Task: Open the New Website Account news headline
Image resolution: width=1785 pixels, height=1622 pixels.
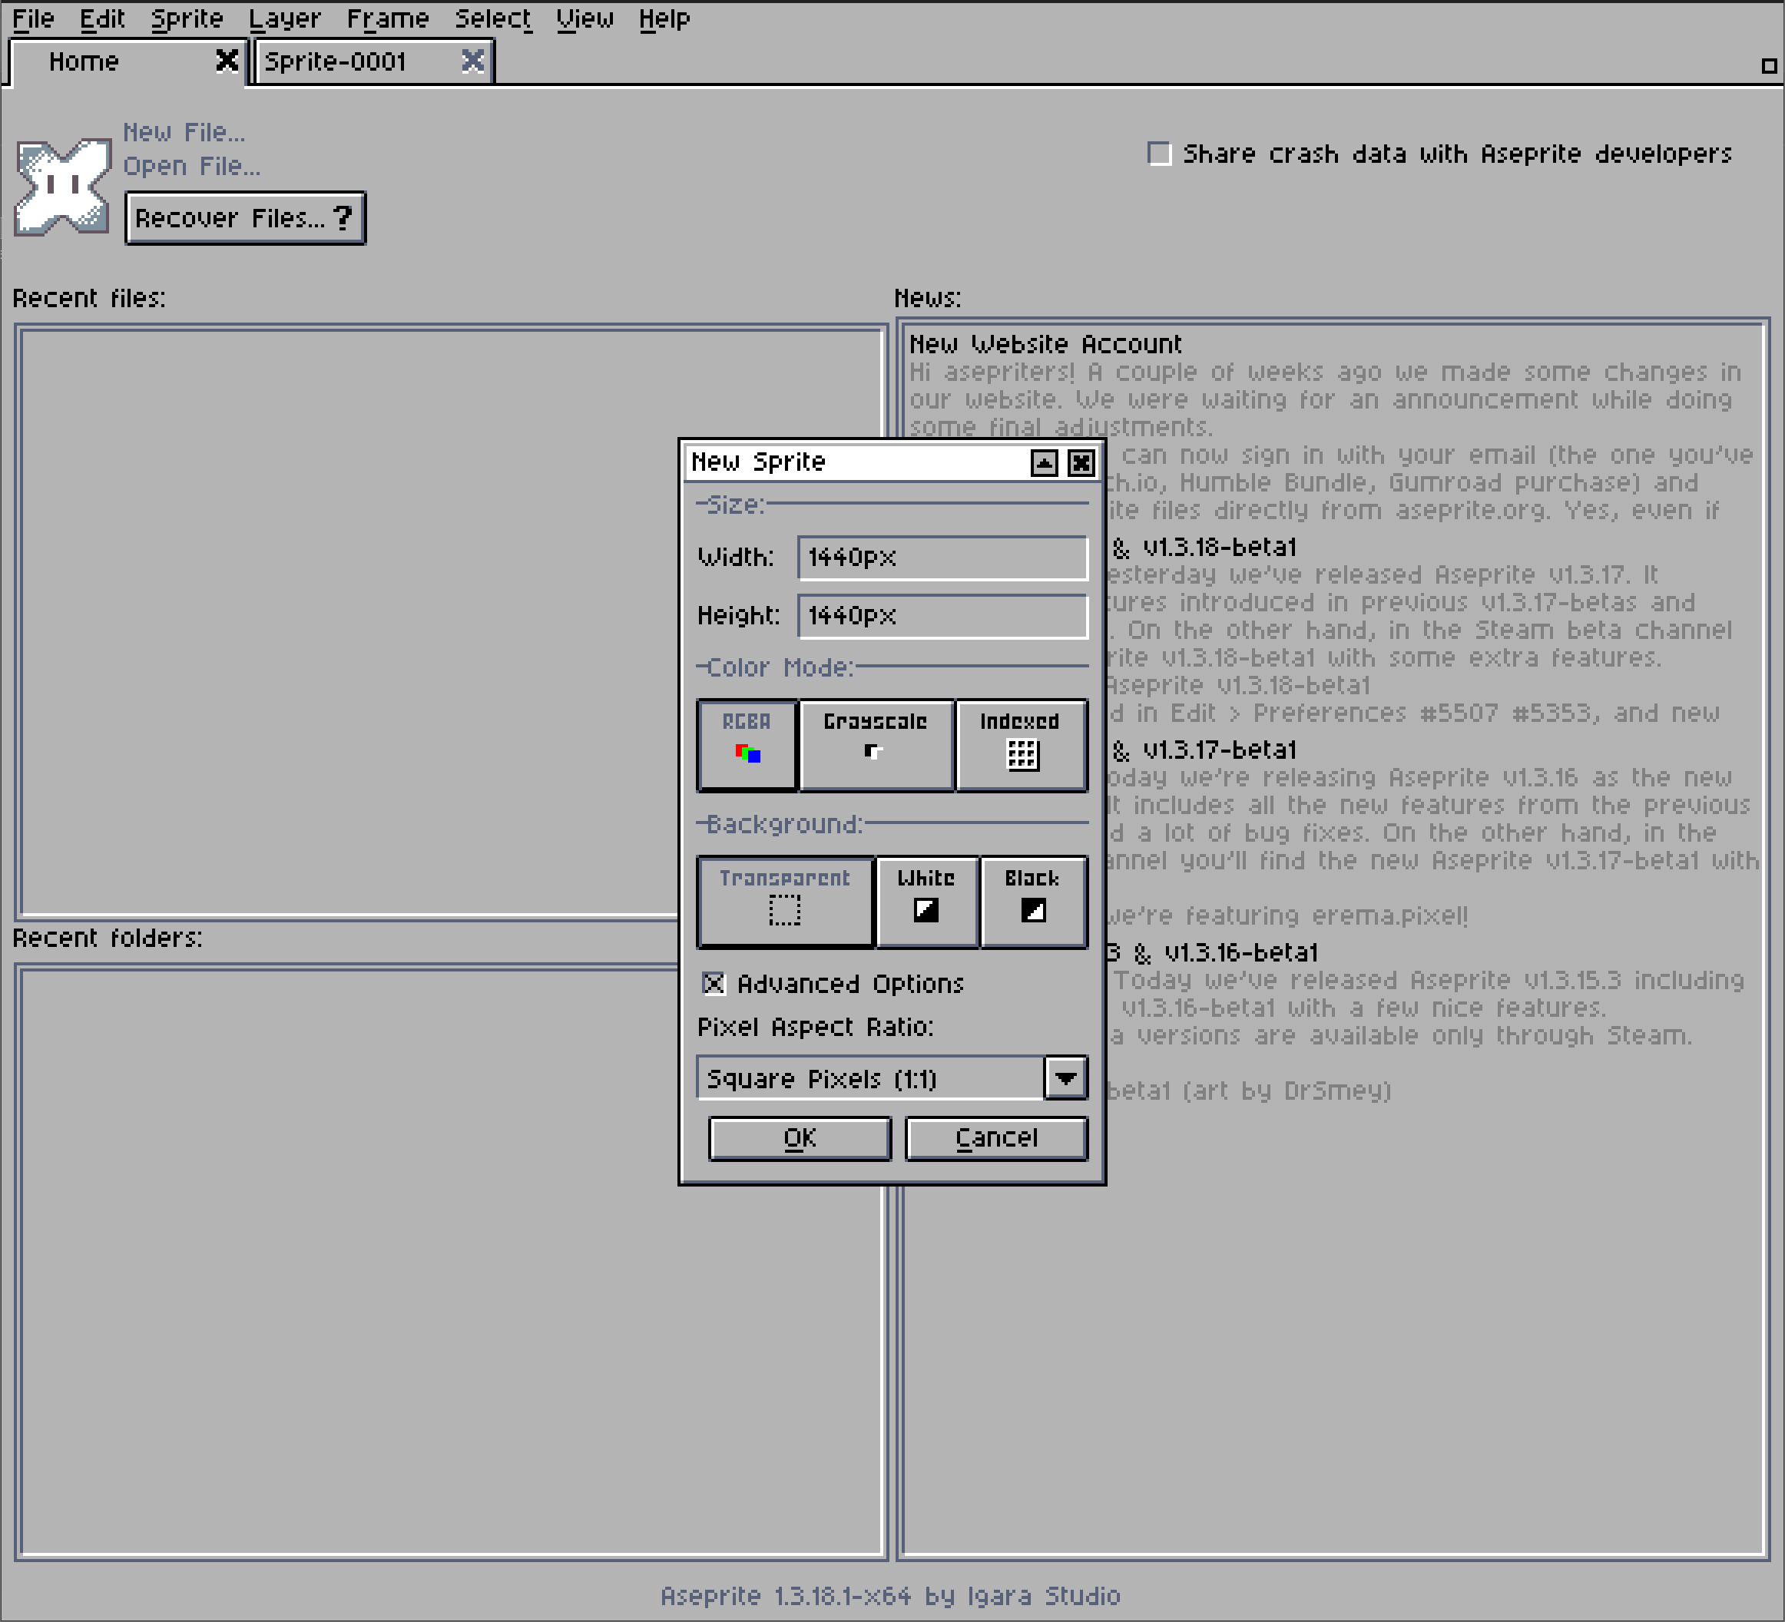Action: (x=1045, y=343)
